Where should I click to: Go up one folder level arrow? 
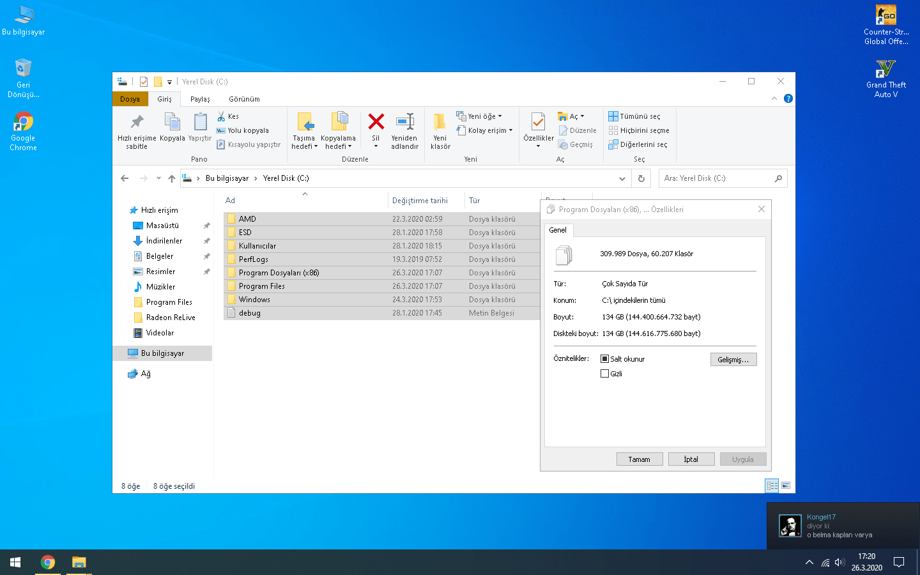tap(172, 178)
